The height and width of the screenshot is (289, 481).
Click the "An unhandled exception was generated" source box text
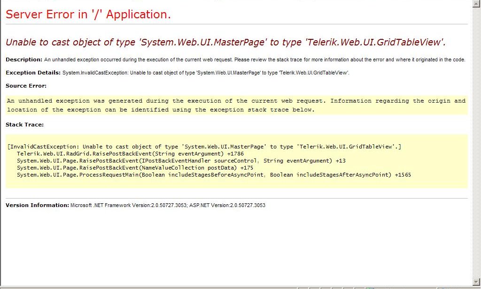coord(236,105)
